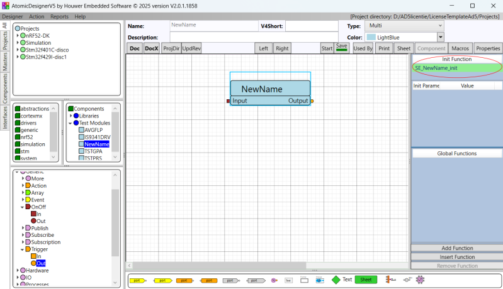Click the orange Output port on NewName block
503x289 pixels.
(312, 101)
